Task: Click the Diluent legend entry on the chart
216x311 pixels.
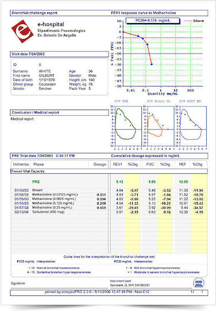Action: (194, 21)
